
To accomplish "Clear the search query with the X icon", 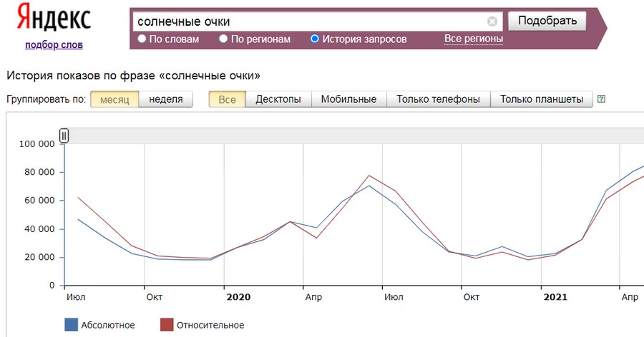I will 492,21.
